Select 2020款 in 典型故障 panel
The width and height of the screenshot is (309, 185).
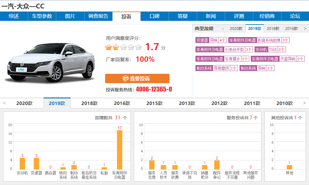click(x=236, y=29)
